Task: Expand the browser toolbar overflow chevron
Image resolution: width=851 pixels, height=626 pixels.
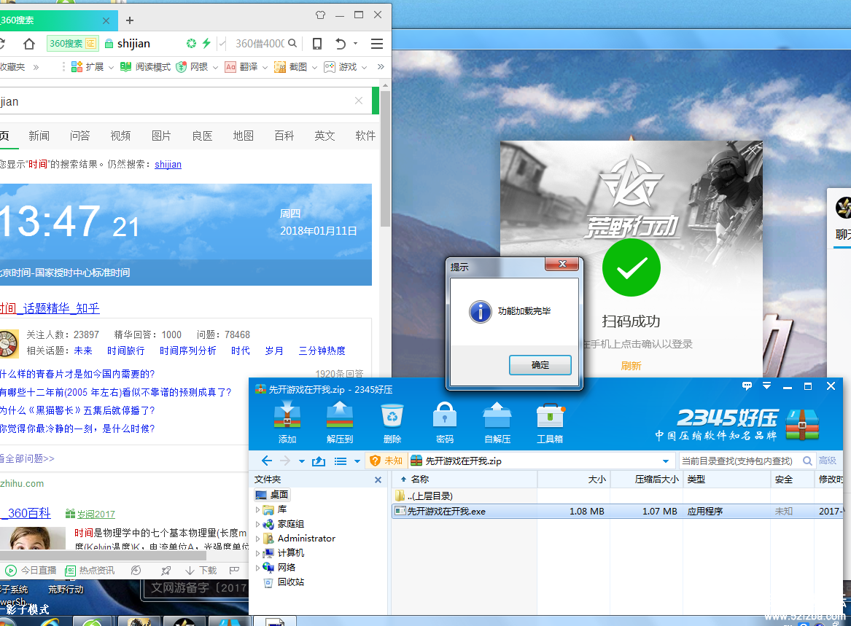Action: point(381,67)
